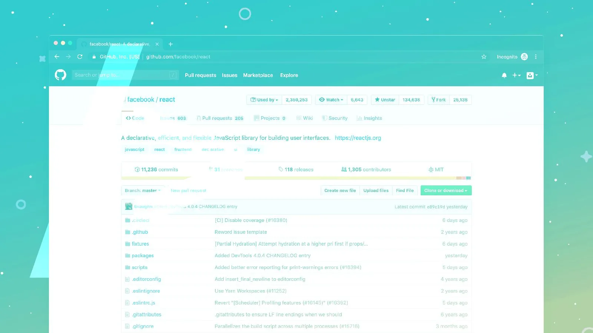Open the Insights tab
This screenshot has height=333, width=593.
(369, 118)
